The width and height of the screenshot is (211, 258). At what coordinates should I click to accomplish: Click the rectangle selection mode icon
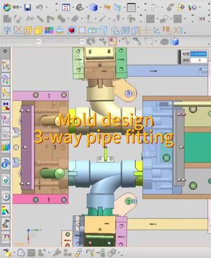148,41
